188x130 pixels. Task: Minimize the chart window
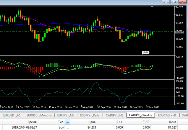166,2
